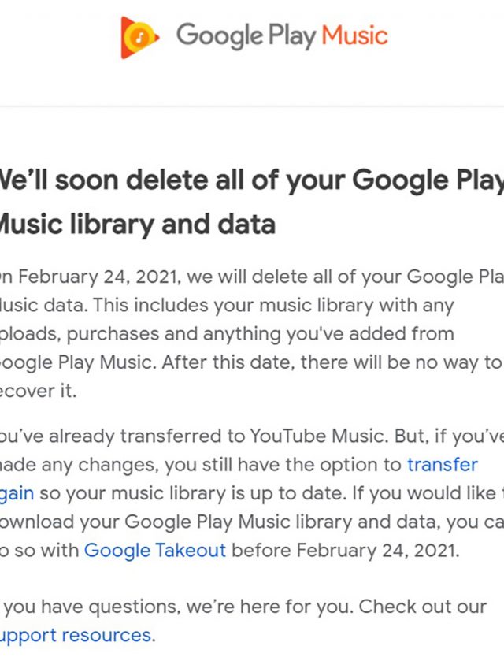Click the "February 24, 2021" date in the first paragraph
This screenshot has width=504, height=672.
pos(99,277)
